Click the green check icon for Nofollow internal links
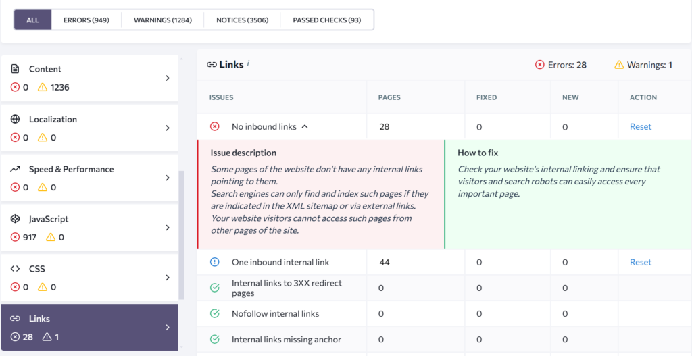The height and width of the screenshot is (356, 692). (215, 313)
